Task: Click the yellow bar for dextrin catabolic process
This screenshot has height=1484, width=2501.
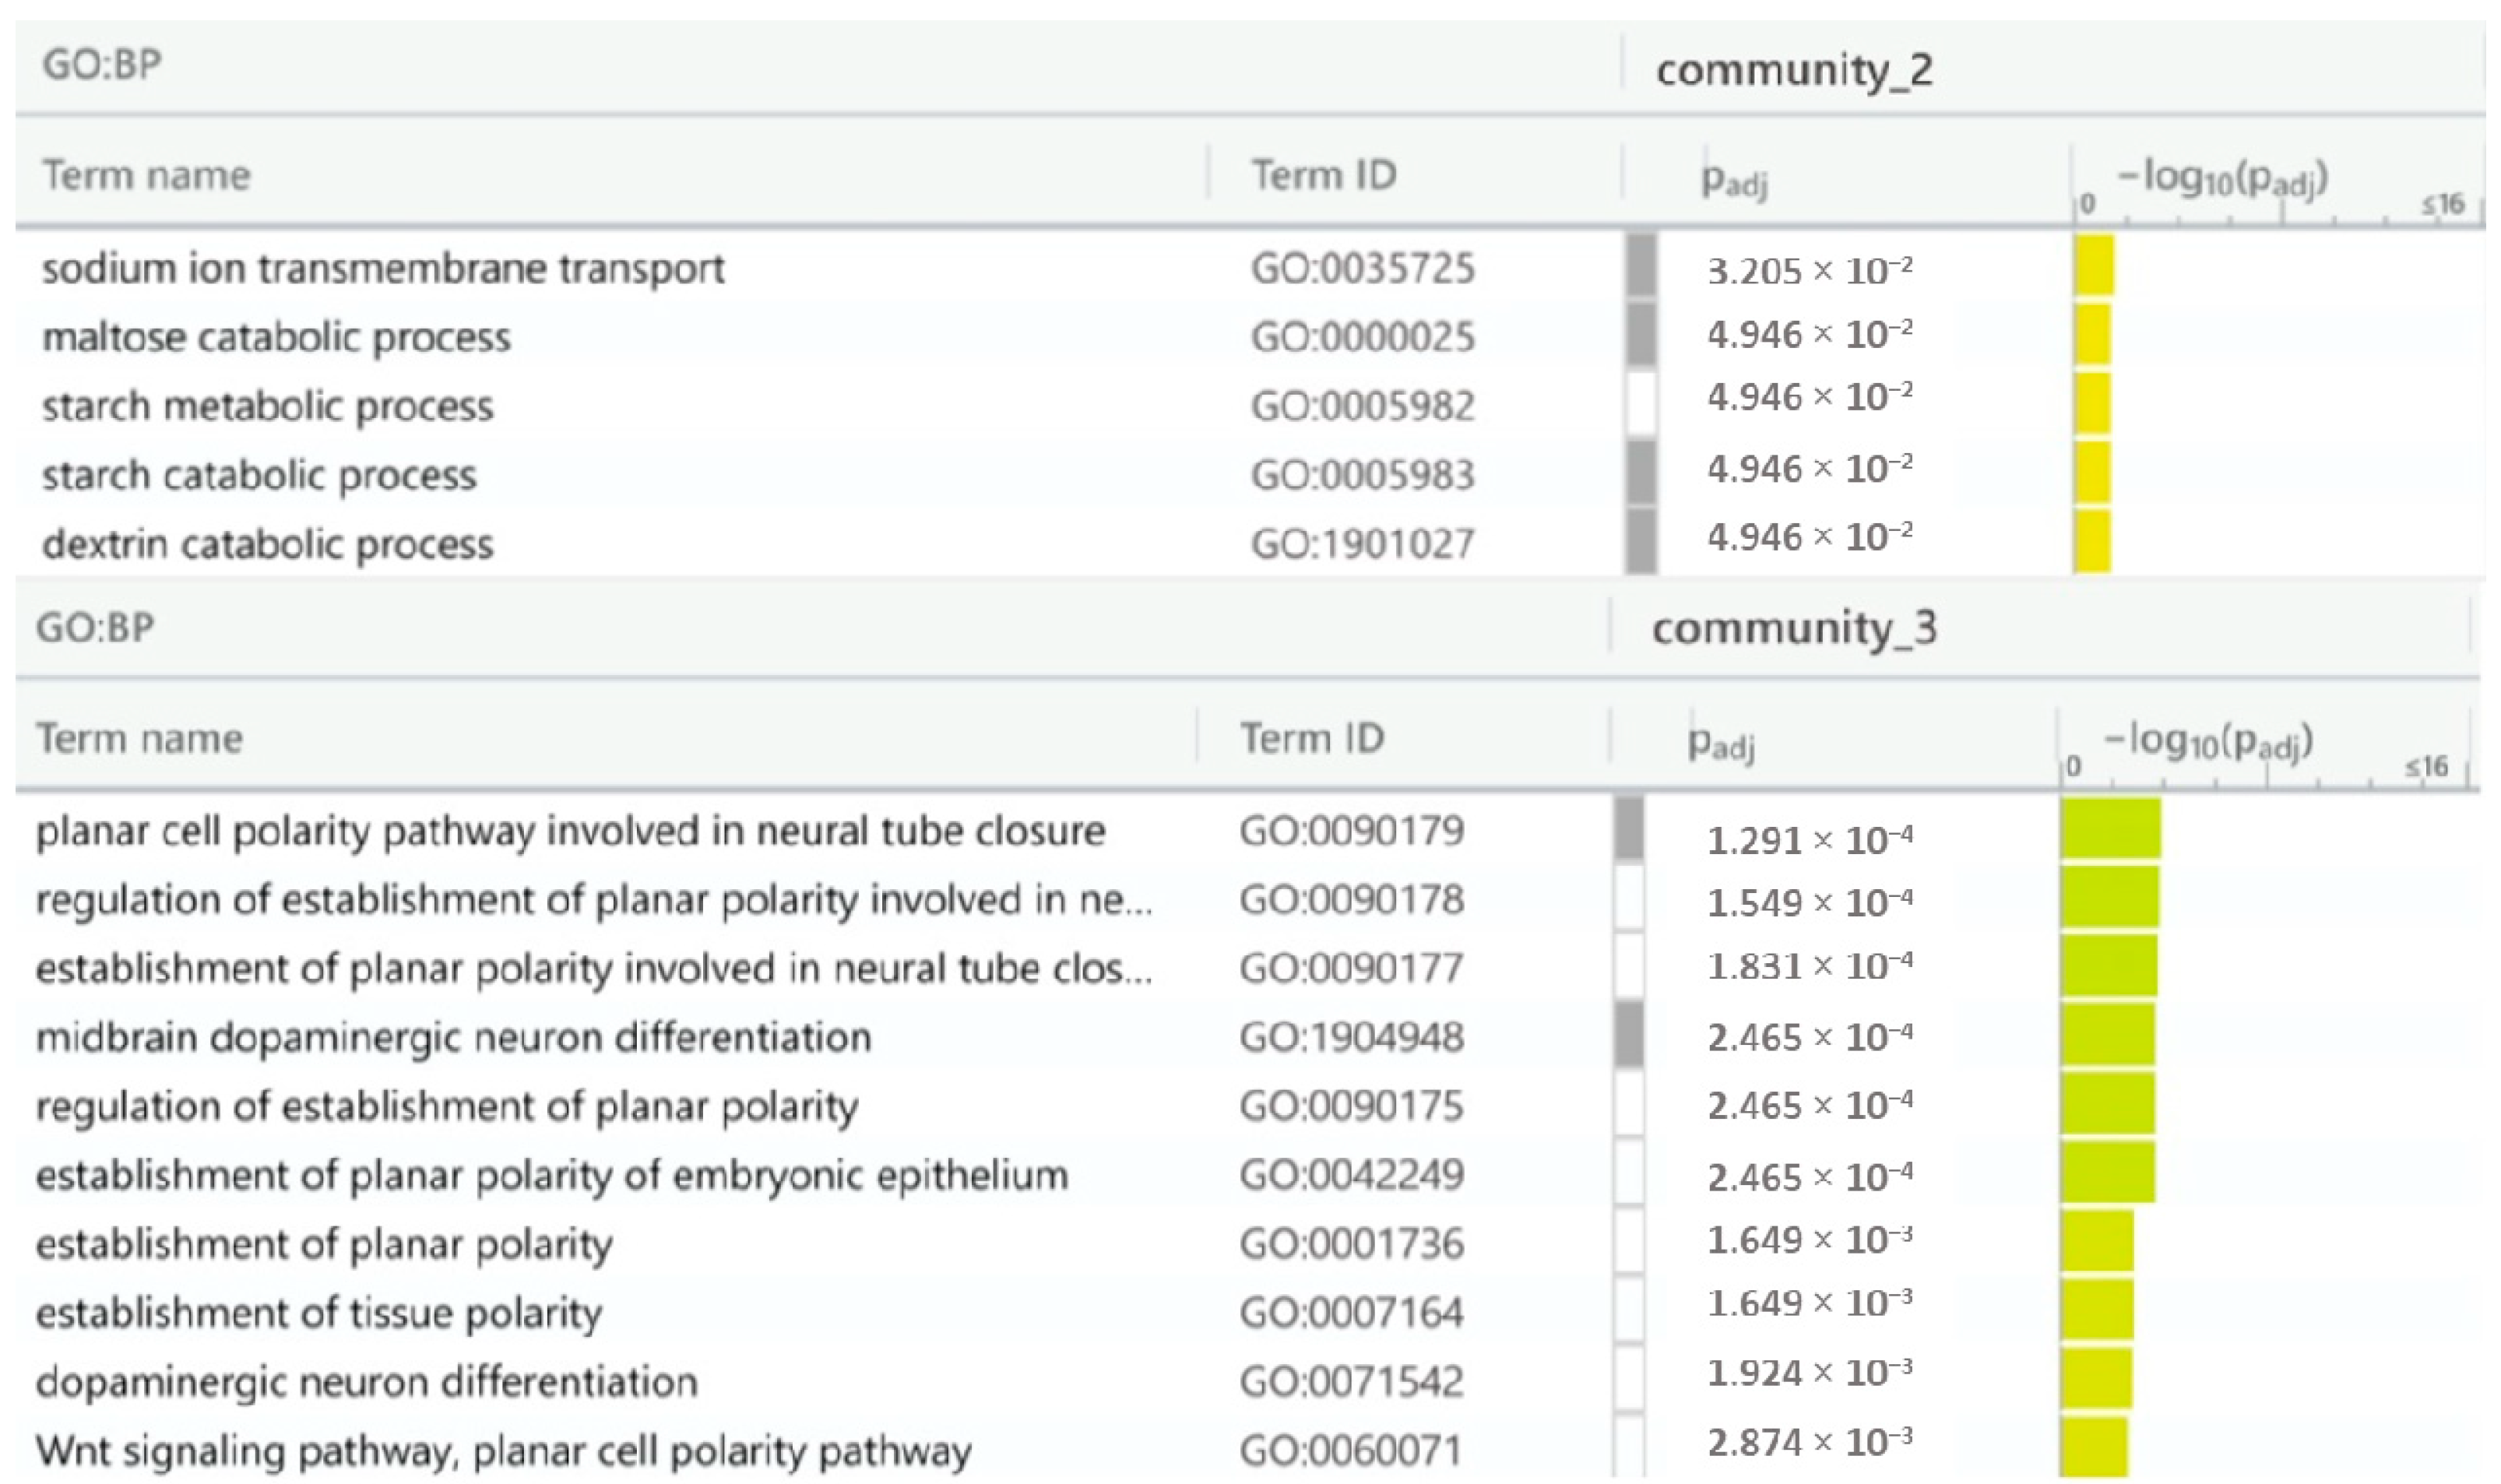Action: pyautogui.click(x=2092, y=541)
